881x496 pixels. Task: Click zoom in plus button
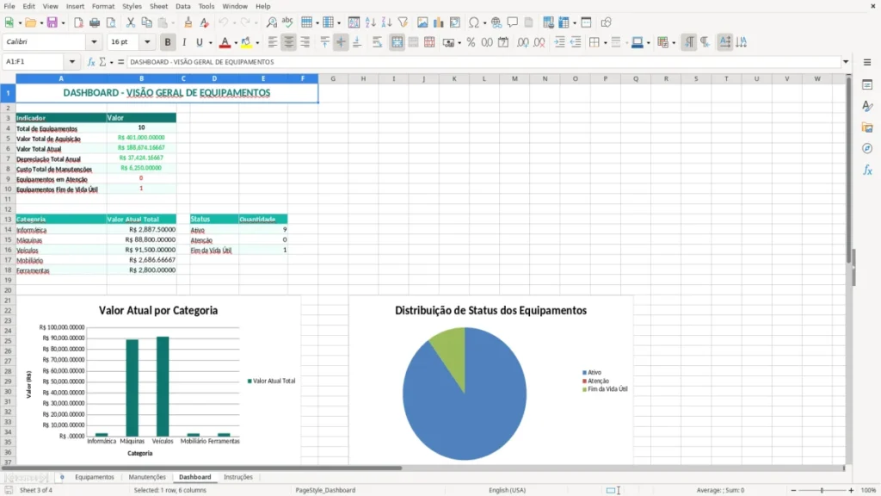tap(851, 490)
